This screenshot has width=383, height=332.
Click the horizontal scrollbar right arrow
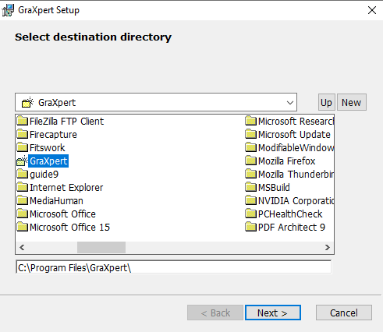click(x=328, y=248)
